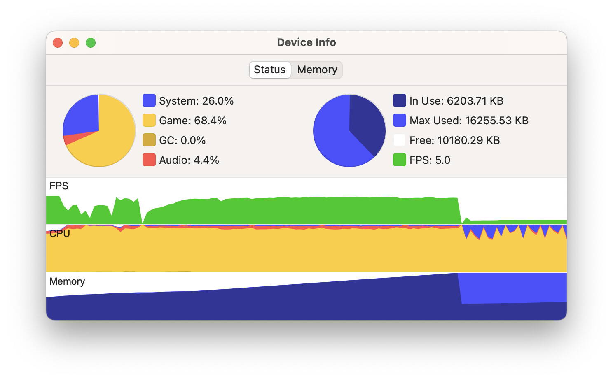Click the "System: 26.0%" label
Image resolution: width=613 pixels, height=381 pixels.
197,101
